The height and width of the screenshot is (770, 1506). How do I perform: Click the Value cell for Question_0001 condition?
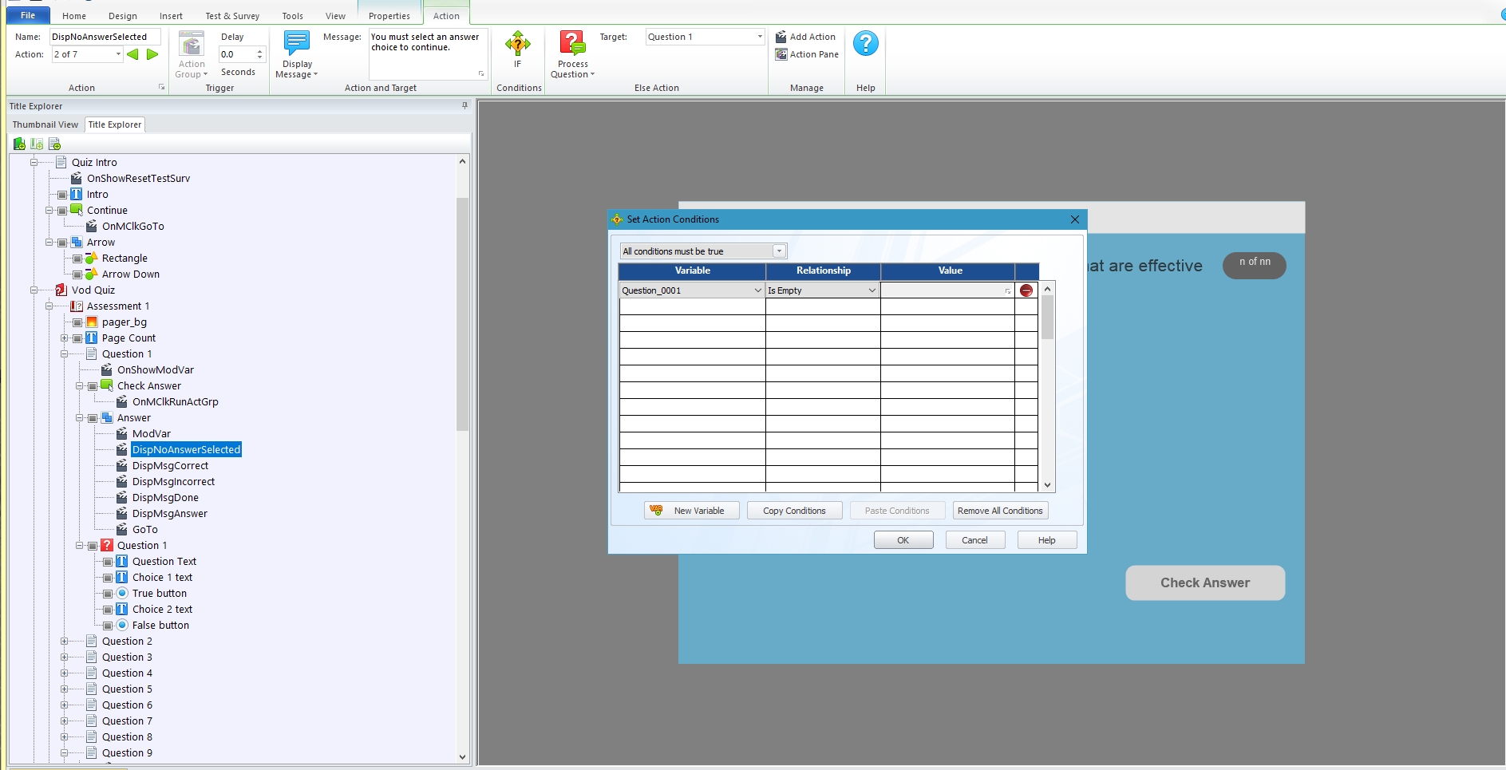click(947, 290)
